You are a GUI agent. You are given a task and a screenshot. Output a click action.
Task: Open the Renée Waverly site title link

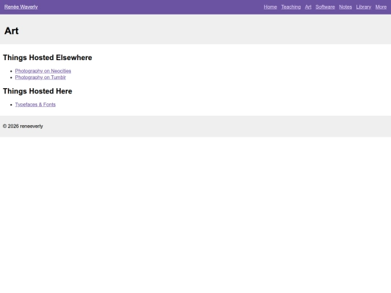(21, 7)
